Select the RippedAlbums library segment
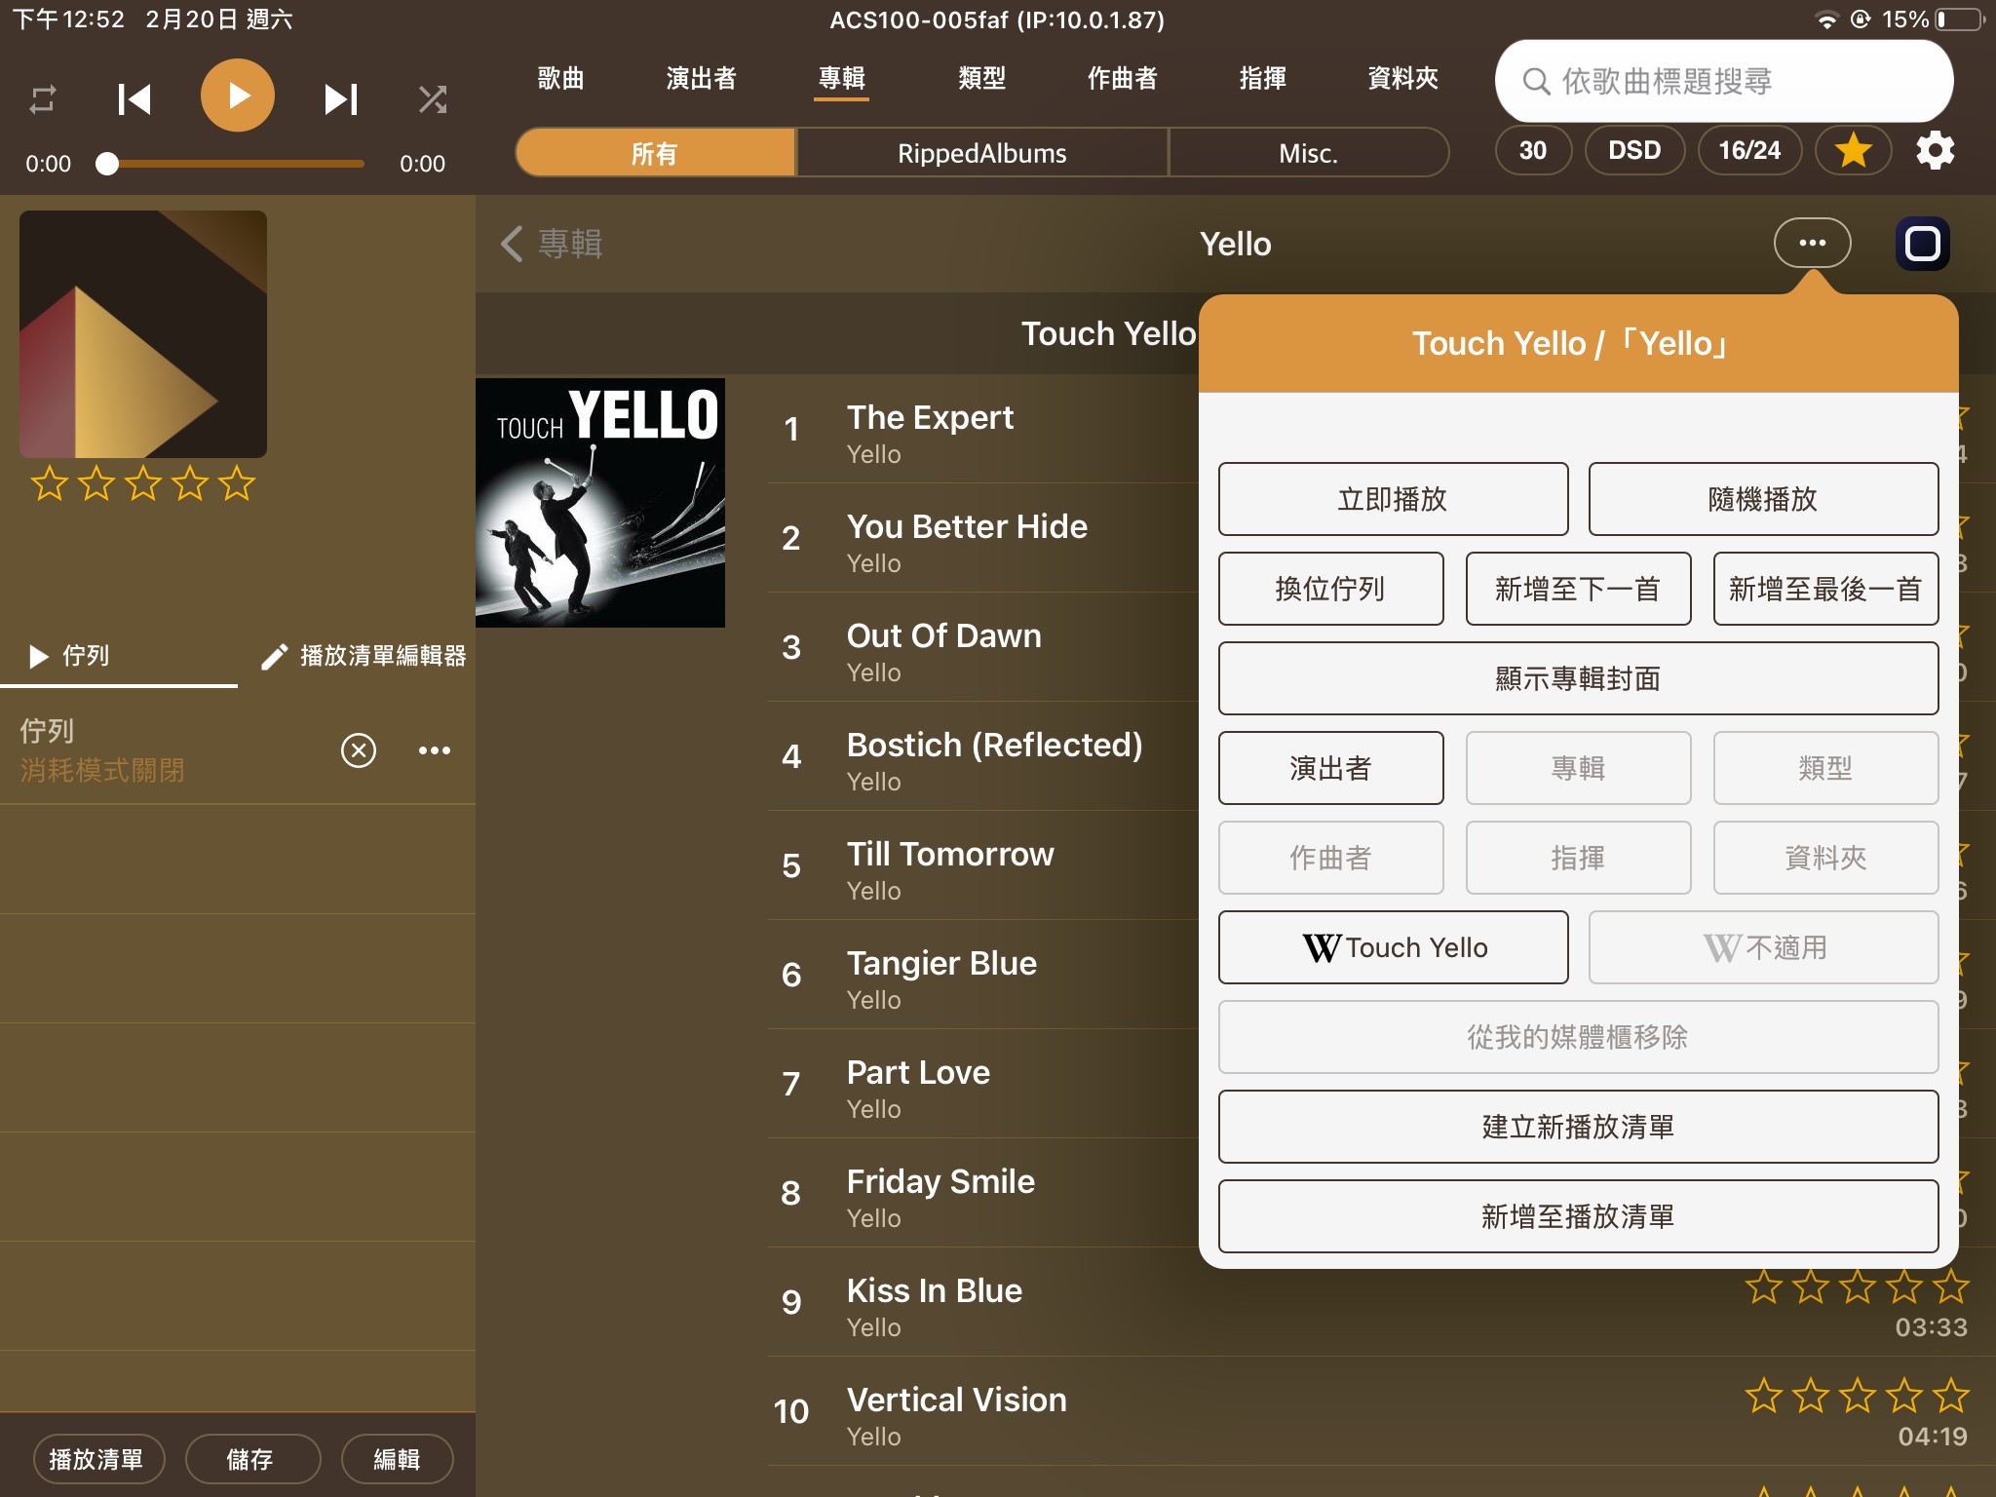This screenshot has height=1497, width=1996. click(x=981, y=153)
